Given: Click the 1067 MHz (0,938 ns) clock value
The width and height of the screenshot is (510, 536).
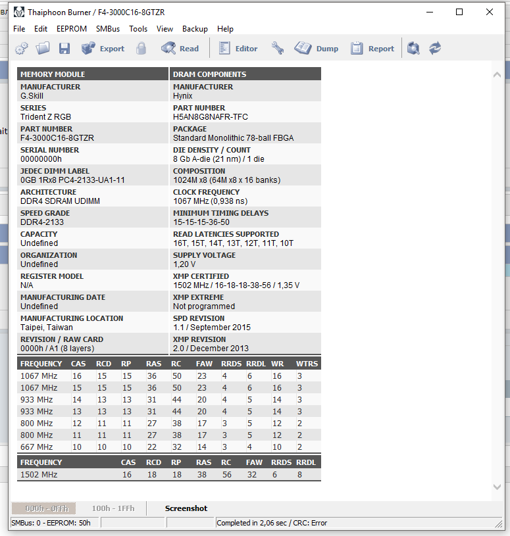Looking at the screenshot, I should click(x=211, y=201).
